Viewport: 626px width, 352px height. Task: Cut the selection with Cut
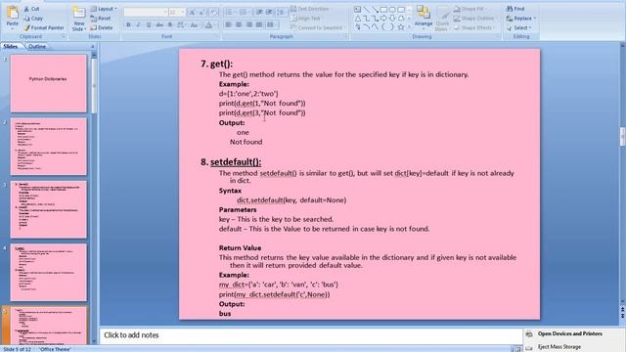(x=31, y=9)
